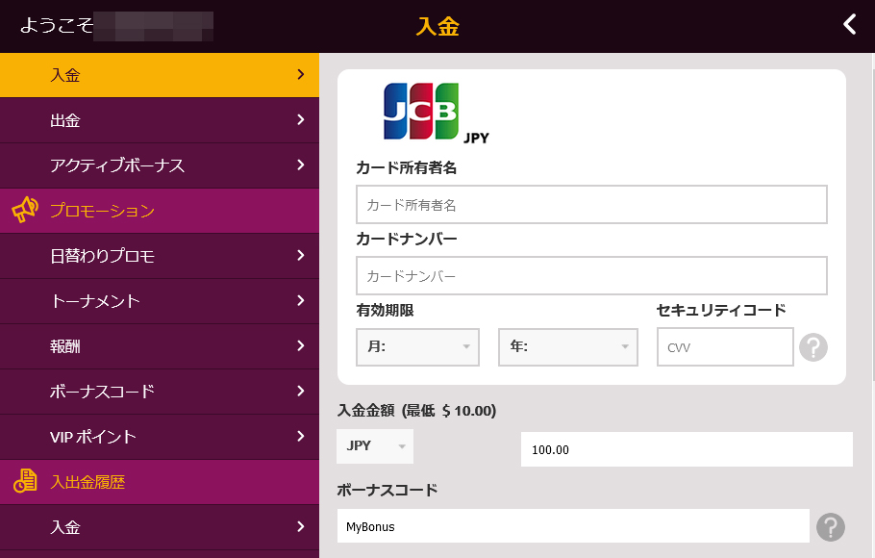
Task: Open the アクティブボーナス menu item
Action: tap(160, 165)
